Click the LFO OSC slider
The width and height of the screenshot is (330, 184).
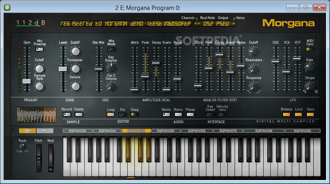276,61
